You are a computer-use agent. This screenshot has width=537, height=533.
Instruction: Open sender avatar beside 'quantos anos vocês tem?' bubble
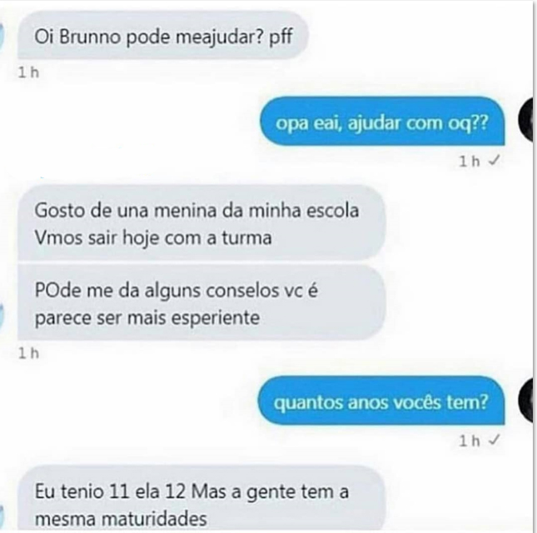(526, 401)
